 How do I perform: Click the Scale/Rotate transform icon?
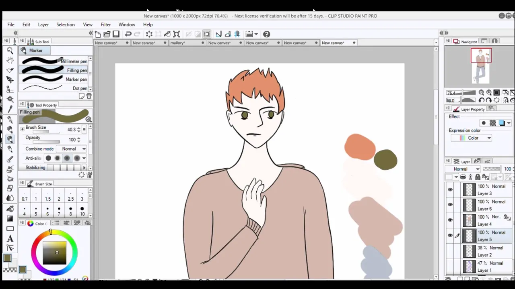tap(176, 34)
